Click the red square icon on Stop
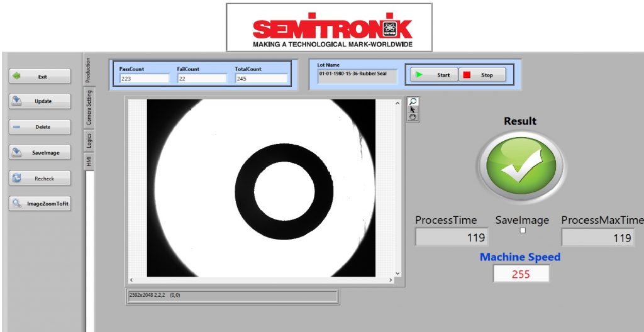644x332 pixels. tap(467, 75)
